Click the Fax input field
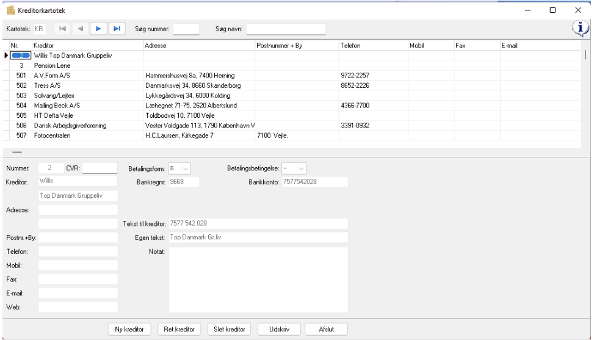The image size is (594, 340). (x=78, y=280)
